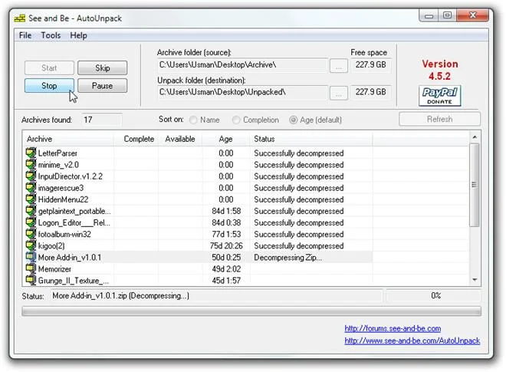Browse for the Unpack destination folder
This screenshot has width=506, height=372.
(339, 94)
